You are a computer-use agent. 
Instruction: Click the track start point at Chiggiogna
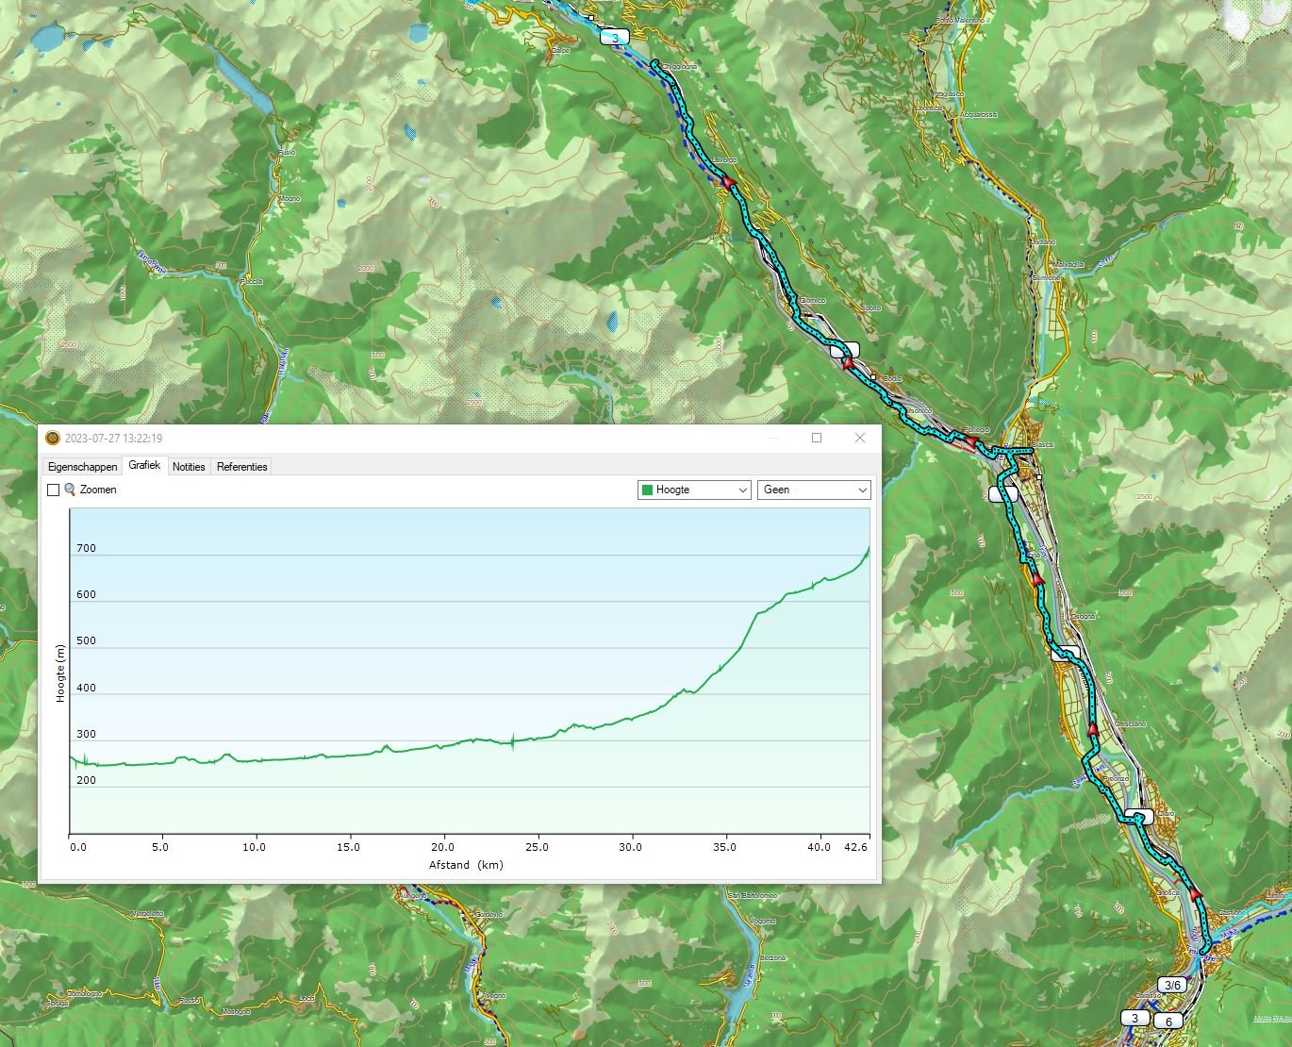pos(654,63)
